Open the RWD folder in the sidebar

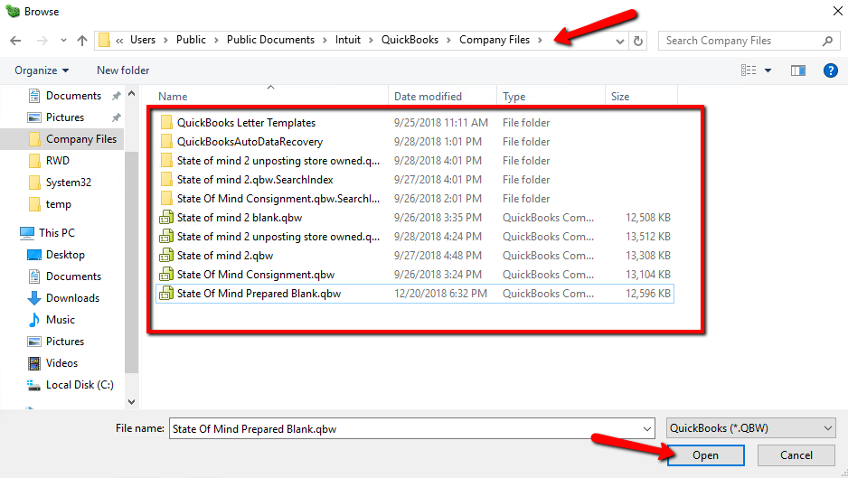[x=57, y=161]
